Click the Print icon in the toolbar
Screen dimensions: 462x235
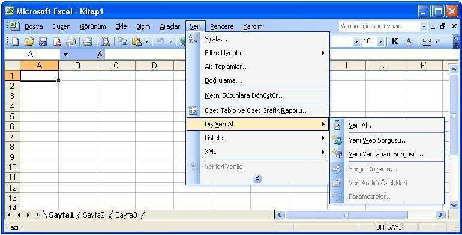click(88, 41)
